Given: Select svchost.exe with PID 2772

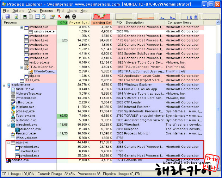Looking at the screenshot, I should (103, 151).
